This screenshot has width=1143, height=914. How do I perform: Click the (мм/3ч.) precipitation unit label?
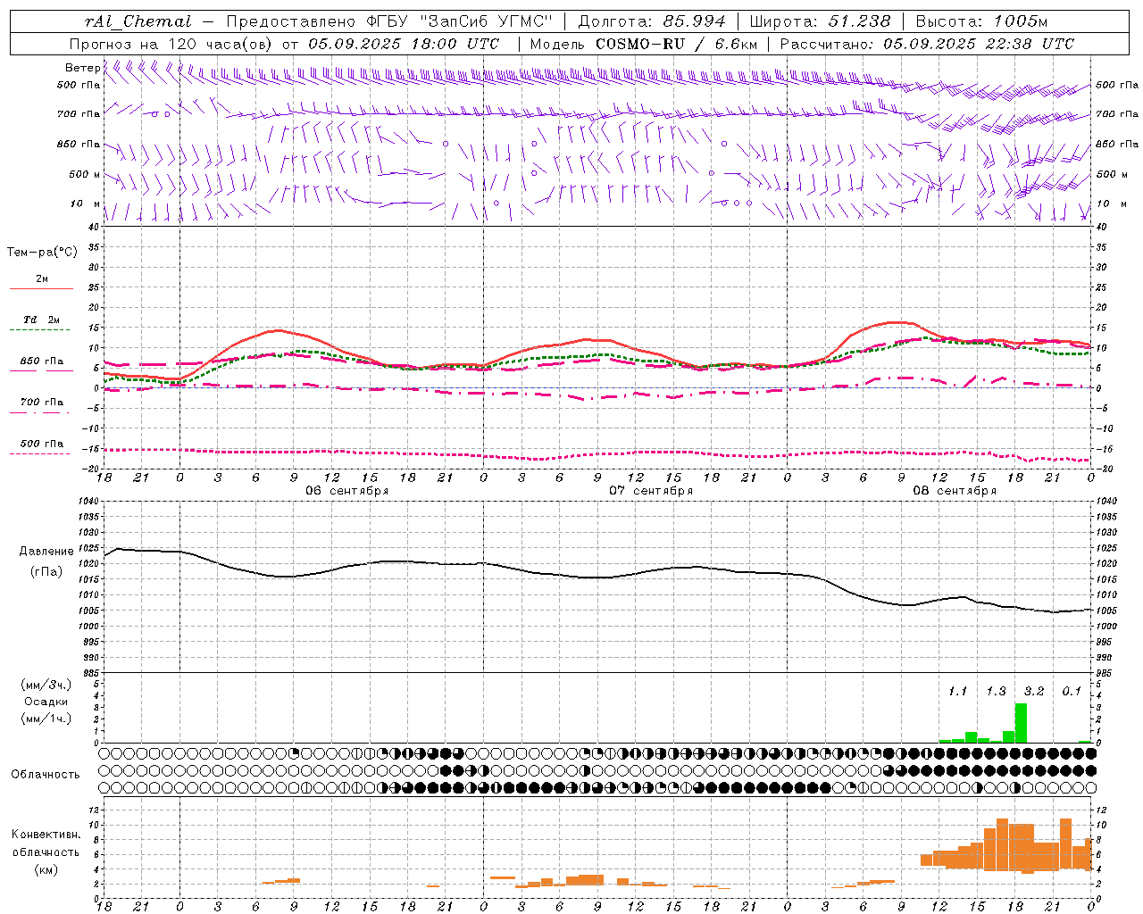(46, 685)
